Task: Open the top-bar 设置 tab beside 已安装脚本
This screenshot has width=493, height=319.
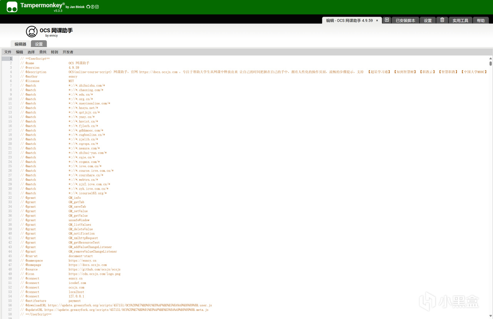Action: pyautogui.click(x=428, y=20)
